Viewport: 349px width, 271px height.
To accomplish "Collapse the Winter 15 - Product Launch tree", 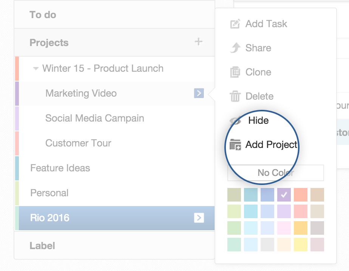I will point(36,69).
